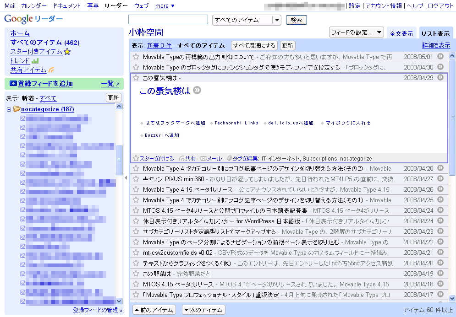This screenshot has height=317, width=456.
Task: Open original page arrow for 2008/04/30 item
Action: point(440,67)
